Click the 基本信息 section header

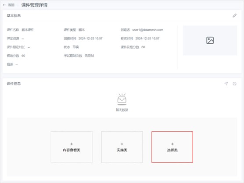(x=14, y=15)
